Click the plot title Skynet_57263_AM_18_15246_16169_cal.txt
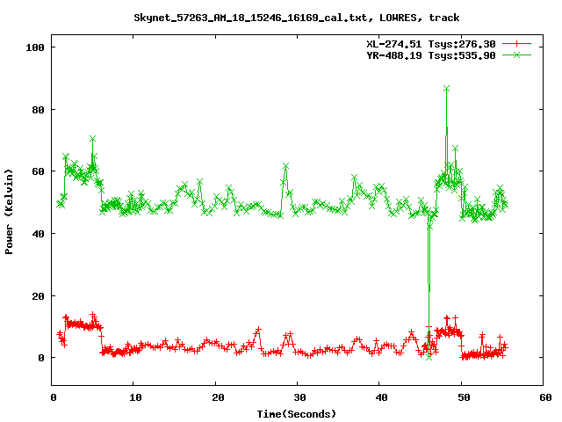The height and width of the screenshot is (422, 562). (250, 18)
